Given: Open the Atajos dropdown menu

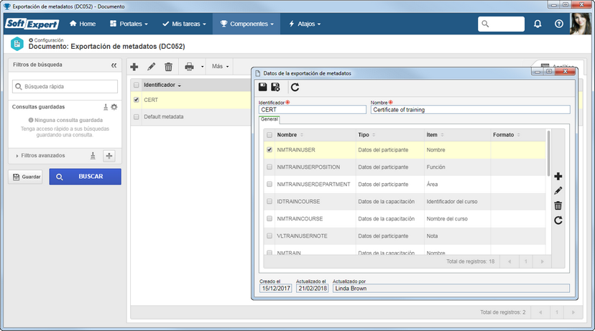Looking at the screenshot, I should coord(305,24).
